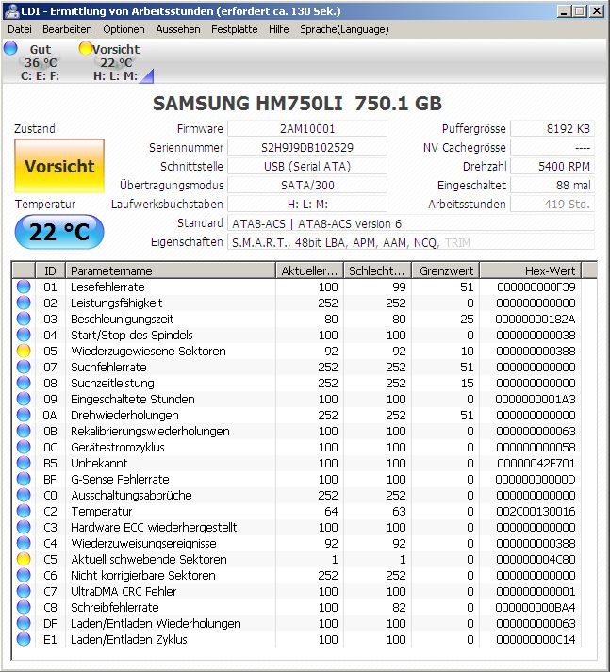This screenshot has width=610, height=672.
Task: Click the Standard field ATA8-ACS version 6
Action: tap(411, 223)
